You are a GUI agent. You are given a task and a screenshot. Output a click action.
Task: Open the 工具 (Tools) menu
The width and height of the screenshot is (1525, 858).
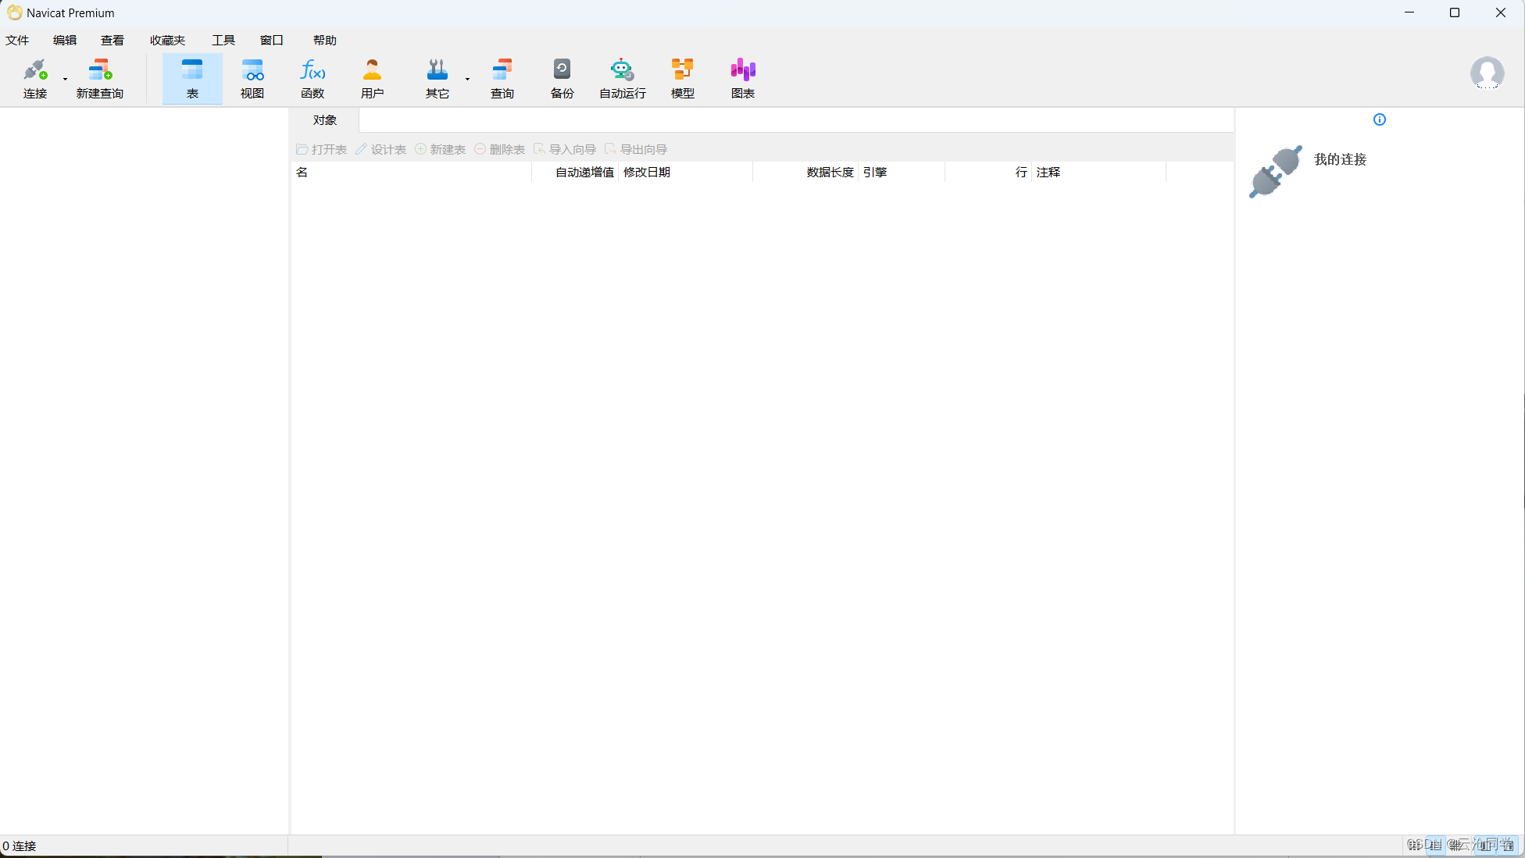tap(223, 41)
